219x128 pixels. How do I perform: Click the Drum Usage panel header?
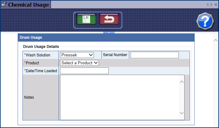pos(106,38)
